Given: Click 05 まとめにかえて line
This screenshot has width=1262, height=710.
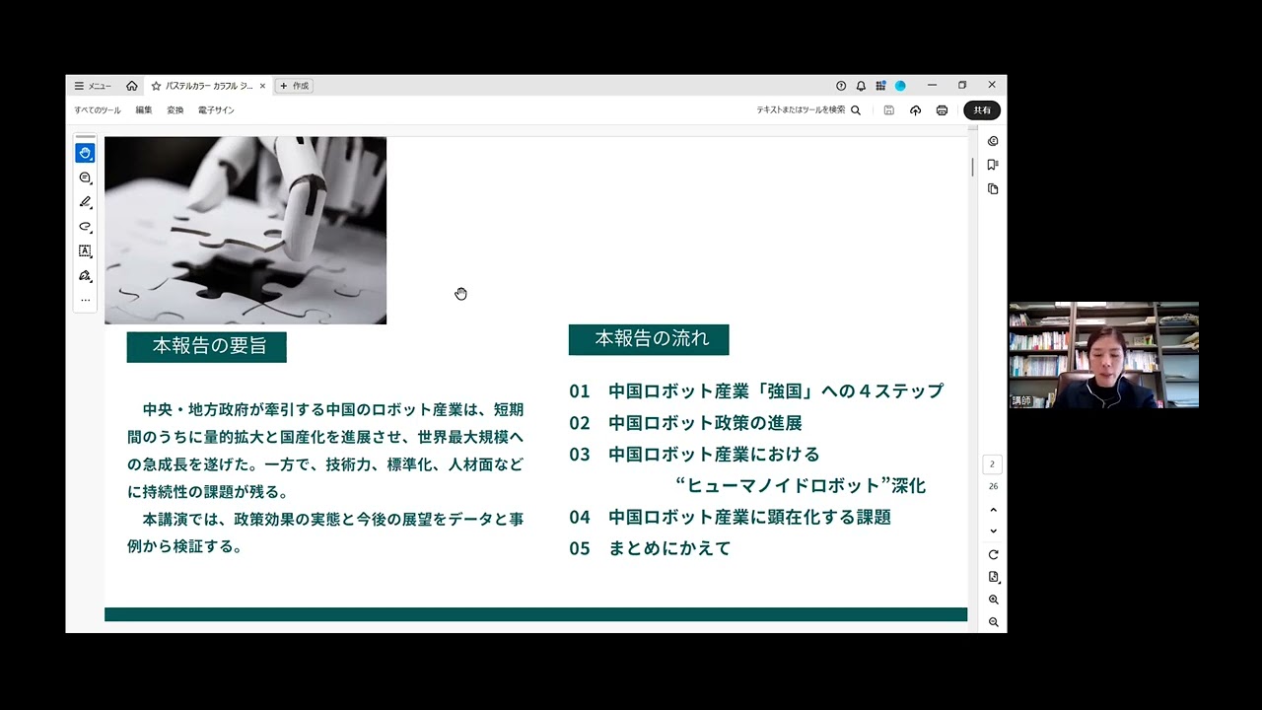Looking at the screenshot, I should click(x=650, y=548).
